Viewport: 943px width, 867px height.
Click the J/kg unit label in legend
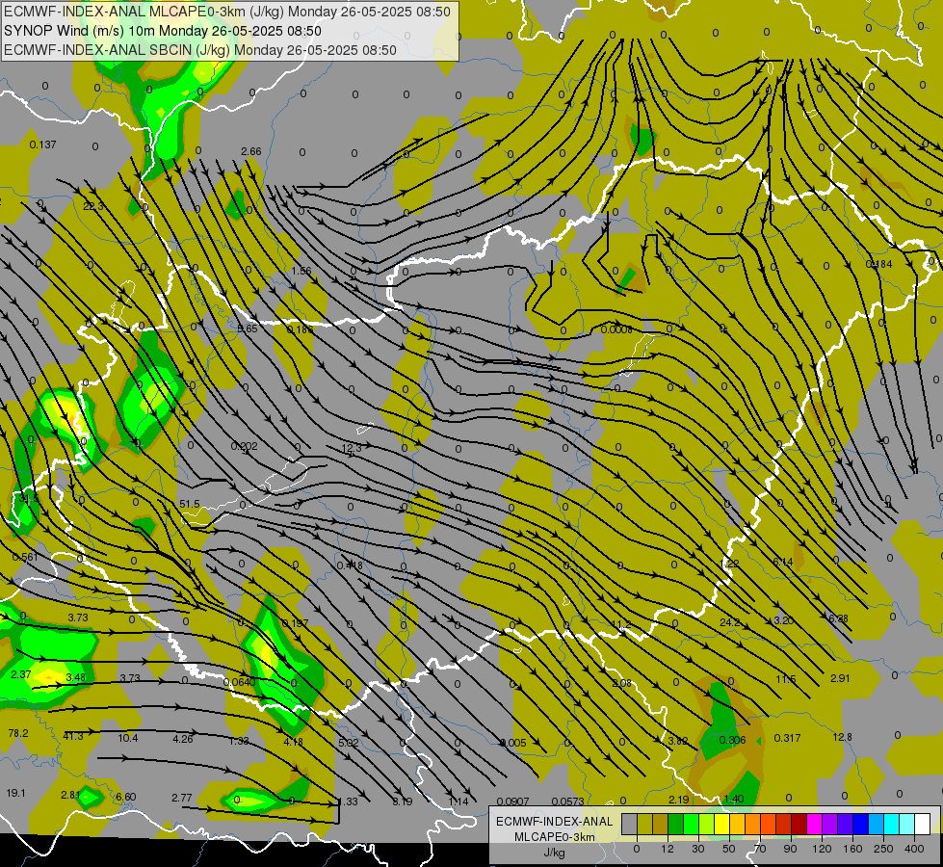tap(554, 853)
